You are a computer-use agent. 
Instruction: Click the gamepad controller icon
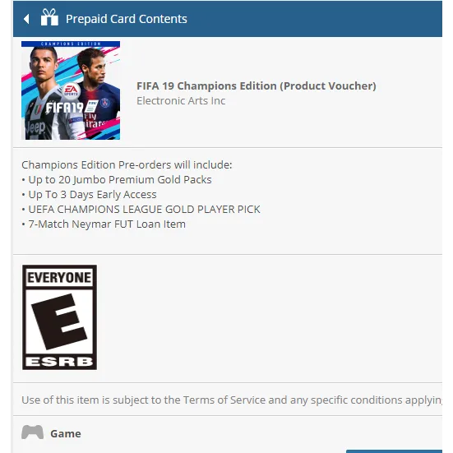(x=32, y=432)
